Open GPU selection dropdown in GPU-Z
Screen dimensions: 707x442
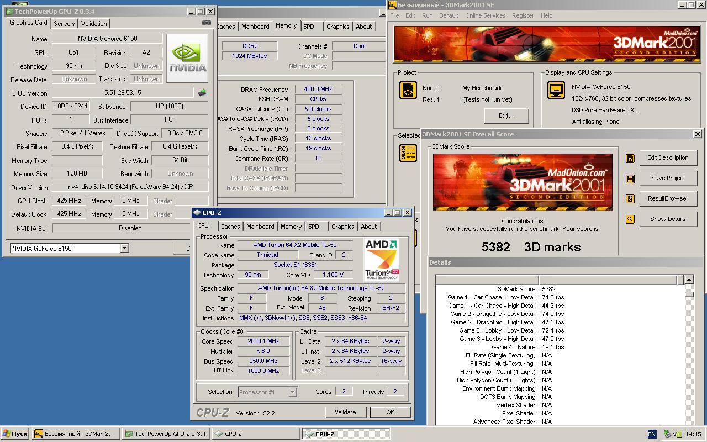(124, 249)
